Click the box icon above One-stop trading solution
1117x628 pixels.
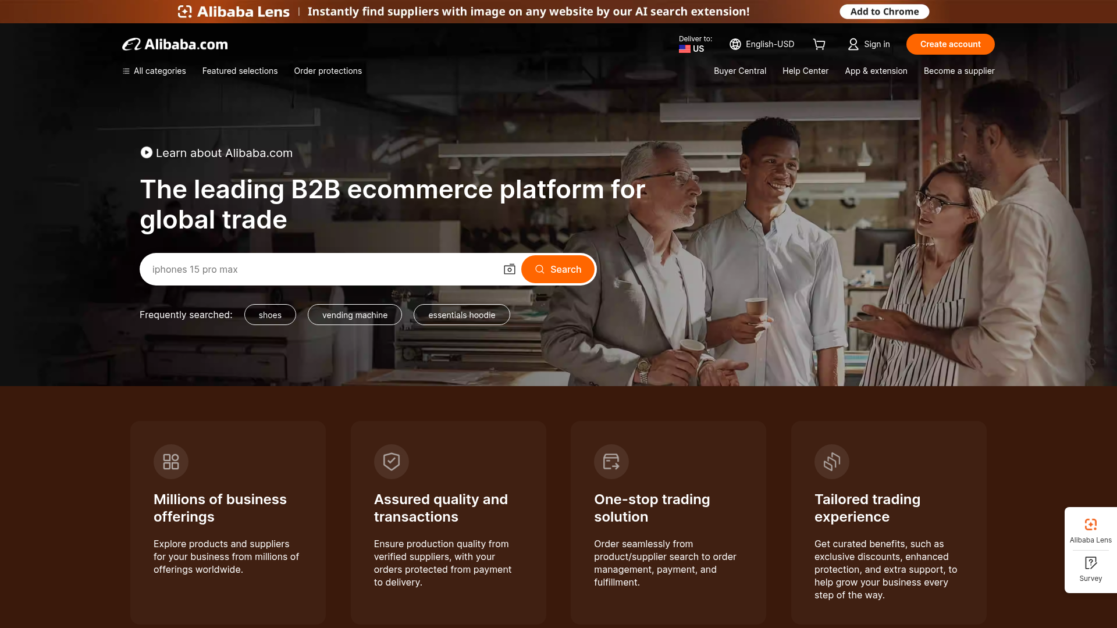click(611, 461)
